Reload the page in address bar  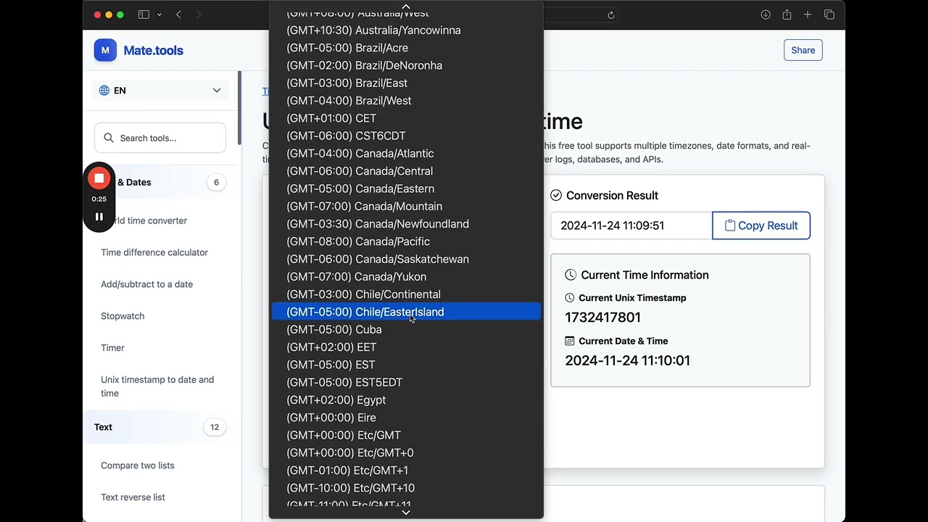pos(611,14)
